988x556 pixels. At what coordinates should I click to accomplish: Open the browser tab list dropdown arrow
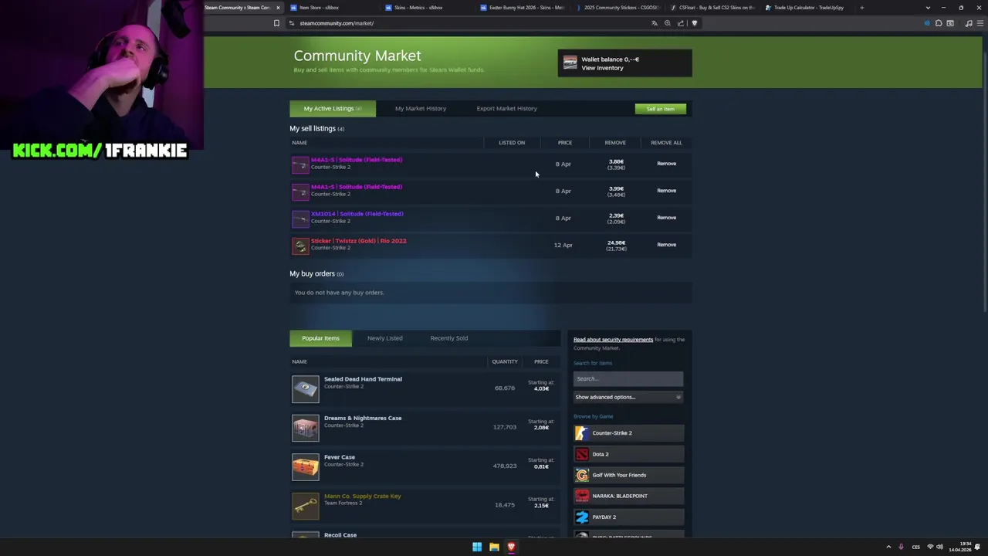tap(928, 8)
